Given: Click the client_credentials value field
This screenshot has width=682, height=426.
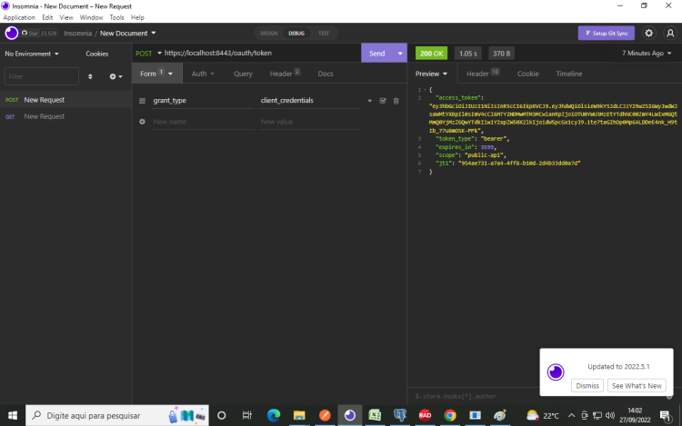Looking at the screenshot, I should click(x=310, y=100).
